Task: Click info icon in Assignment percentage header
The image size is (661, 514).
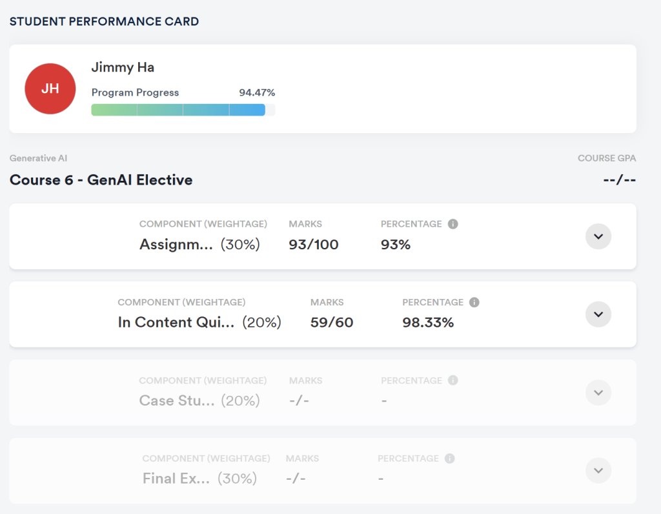Action: 453,224
